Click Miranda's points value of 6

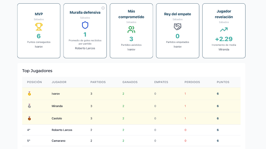point(218,106)
